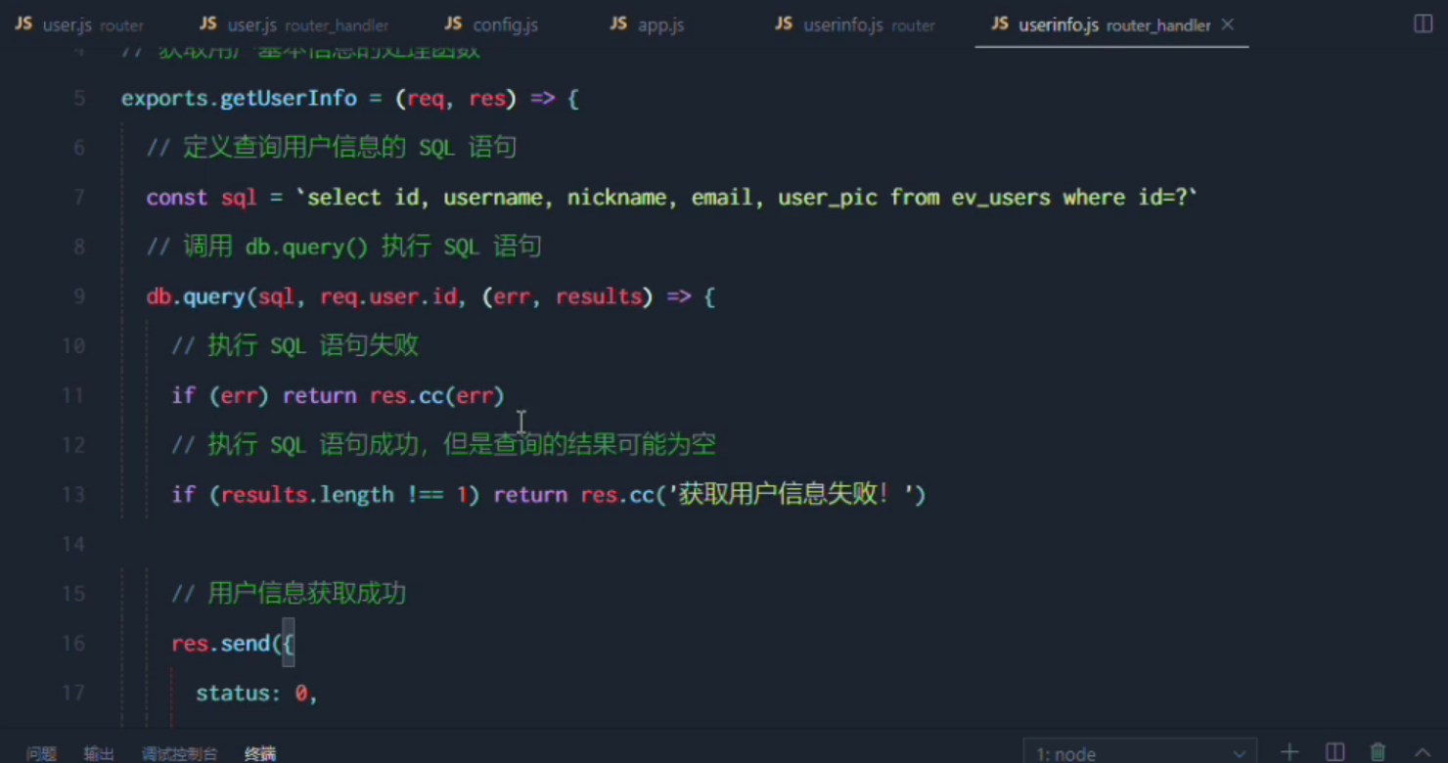Click 'exports.getUserInfo' on line 5
Image resolution: width=1448 pixels, height=763 pixels.
point(239,99)
